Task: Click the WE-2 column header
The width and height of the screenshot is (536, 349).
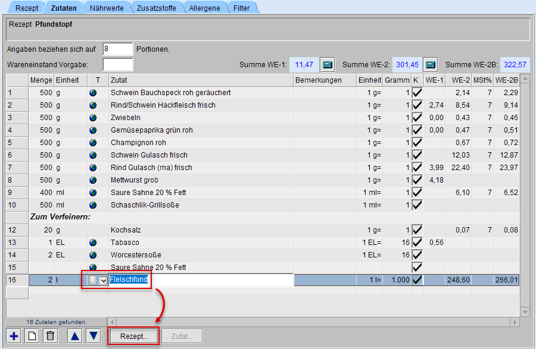Action: click(459, 80)
